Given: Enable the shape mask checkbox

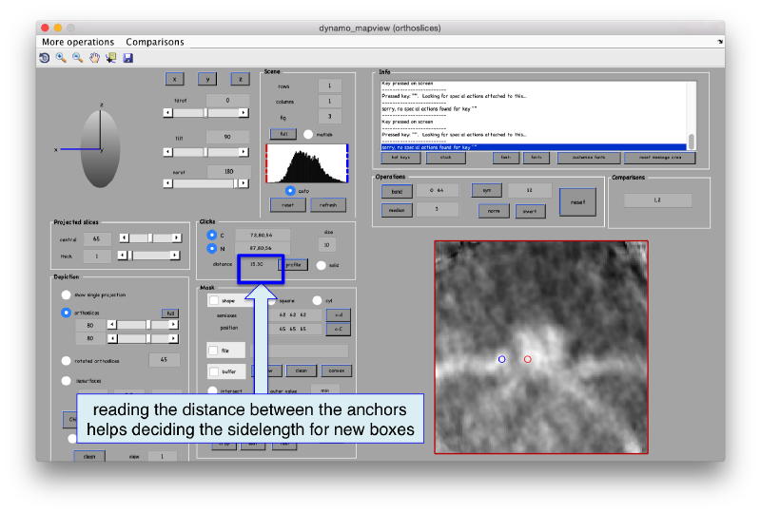Looking at the screenshot, I should click(x=214, y=300).
